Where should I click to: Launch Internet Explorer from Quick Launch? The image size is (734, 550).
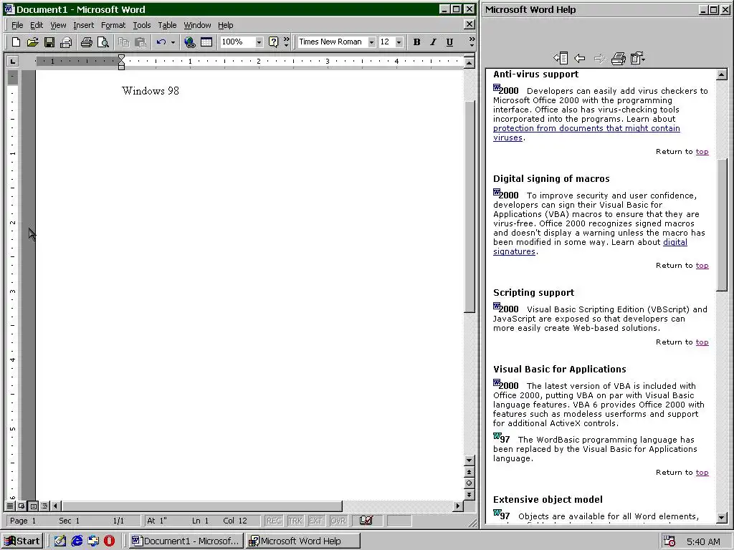[x=77, y=541]
